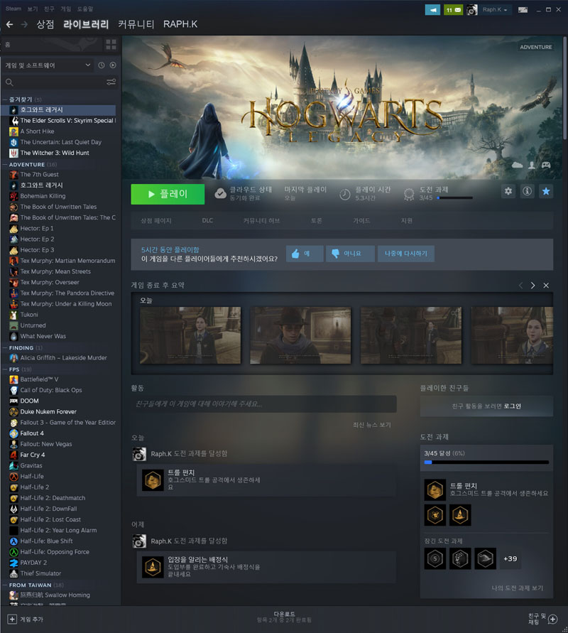568x633 pixels.
Task: Open advanced library filter sliders icon
Action: click(111, 82)
